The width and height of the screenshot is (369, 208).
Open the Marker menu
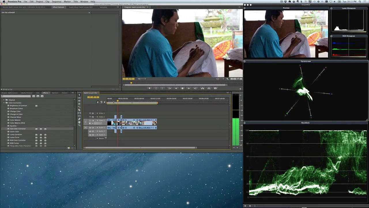click(67, 1)
